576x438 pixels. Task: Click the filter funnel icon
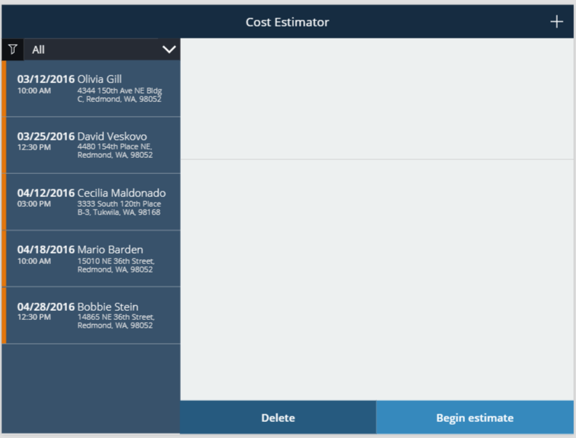[x=13, y=49]
